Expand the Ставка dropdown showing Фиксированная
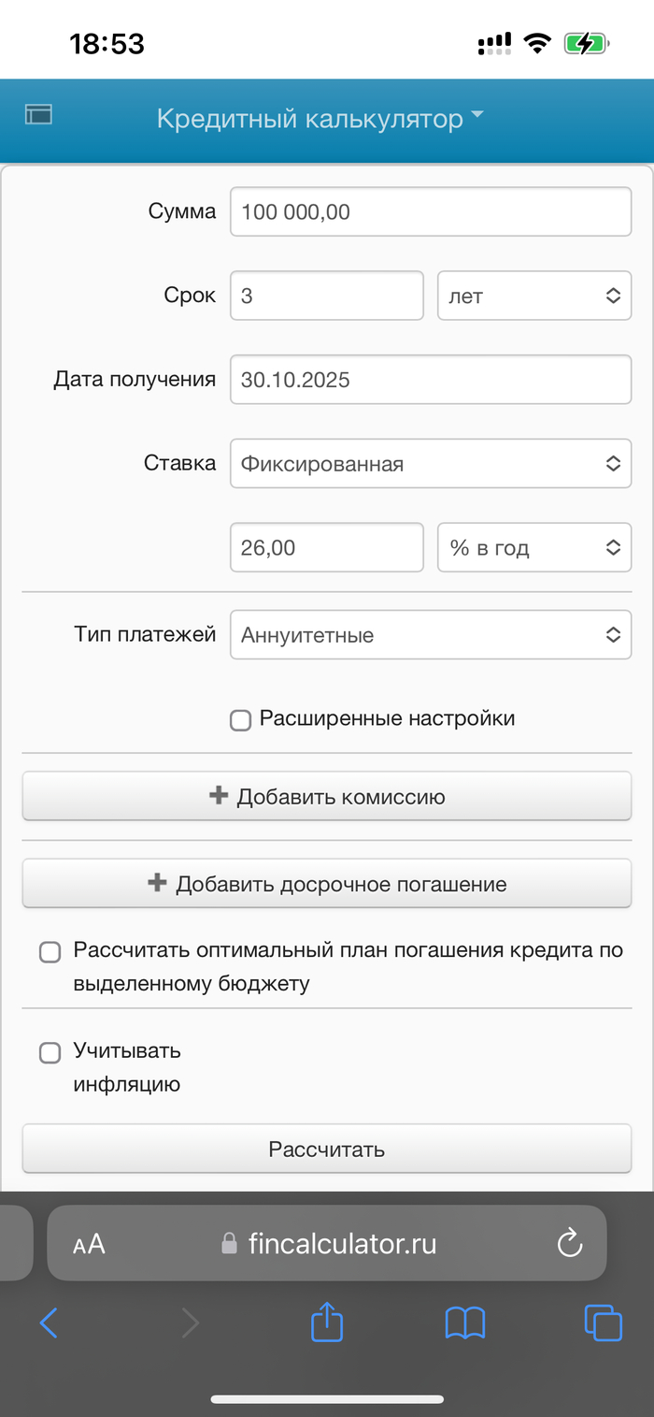Image resolution: width=654 pixels, height=1417 pixels. 431,464
